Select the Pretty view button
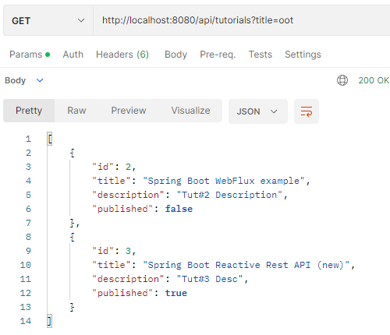 coord(29,111)
